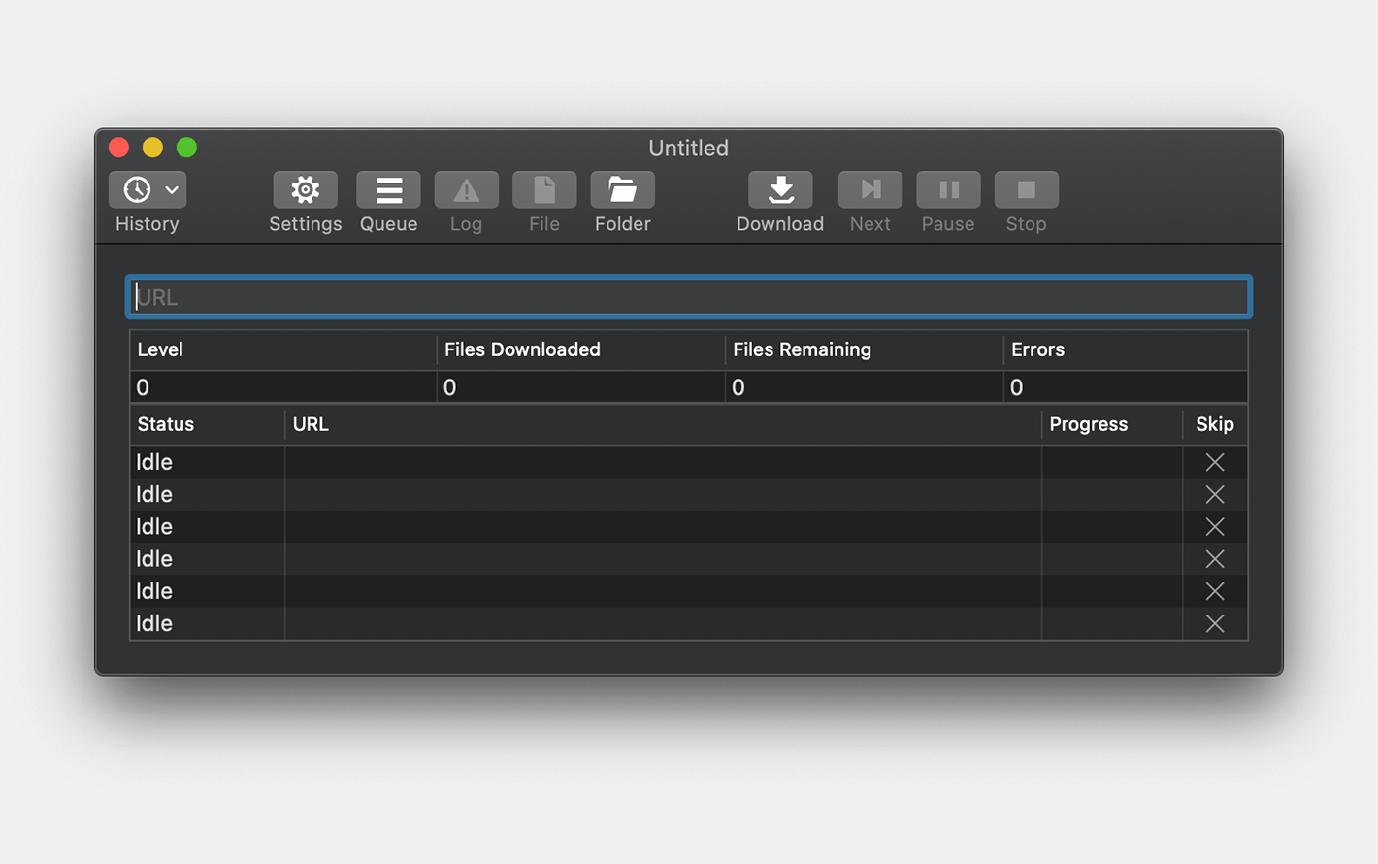Screen dimensions: 1378x864
Task: Skip the last Idle download row
Action: click(x=1214, y=623)
